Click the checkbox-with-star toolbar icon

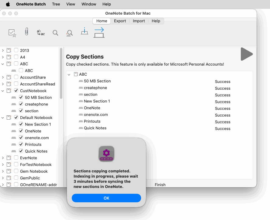click(12, 33)
